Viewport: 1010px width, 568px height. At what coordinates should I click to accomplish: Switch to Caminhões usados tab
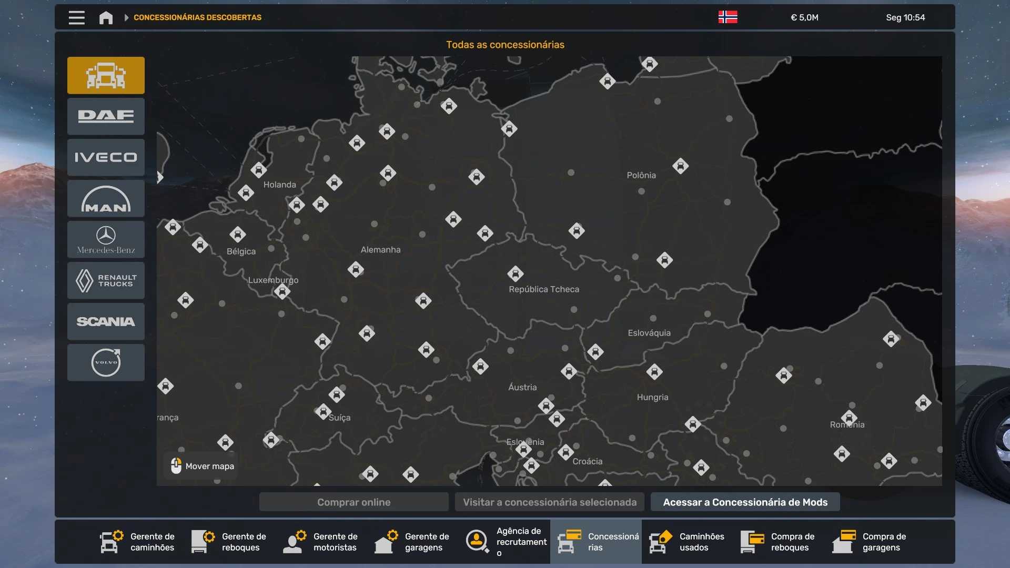click(687, 542)
